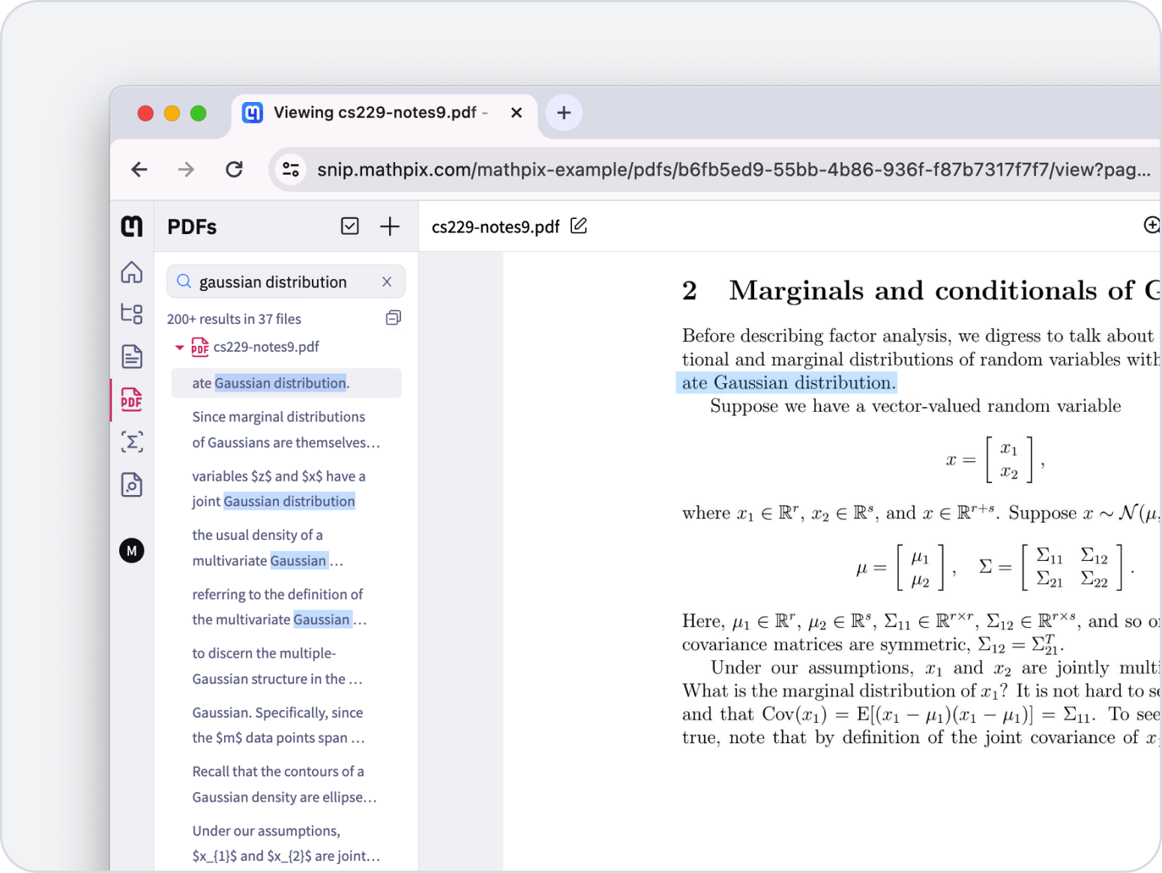This screenshot has width=1162, height=873.
Task: Reload the page in the browser
Action: pos(234,169)
